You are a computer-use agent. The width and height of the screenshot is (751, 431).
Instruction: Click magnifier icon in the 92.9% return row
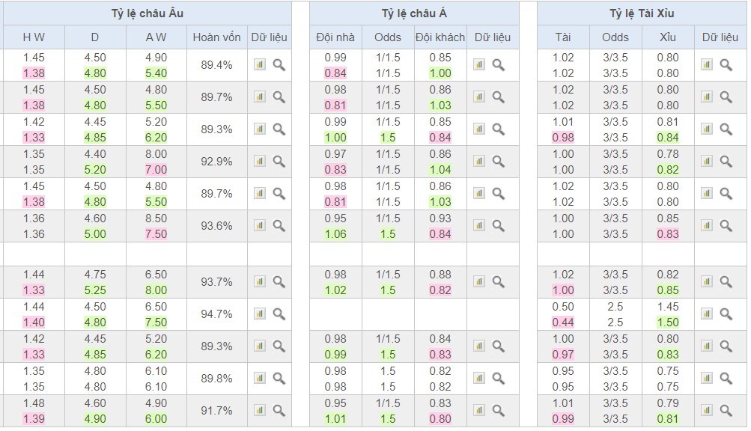pos(279,161)
